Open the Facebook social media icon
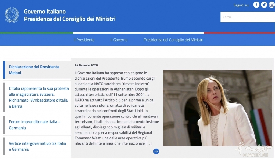Screen dimensions: 275x159 (256, 5)
